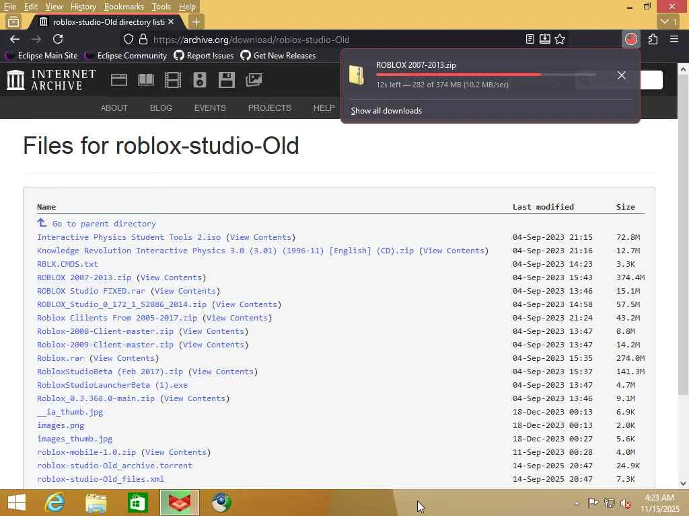Viewport: 689px width, 516px height.
Task: Open the File menu
Action: [9, 7]
